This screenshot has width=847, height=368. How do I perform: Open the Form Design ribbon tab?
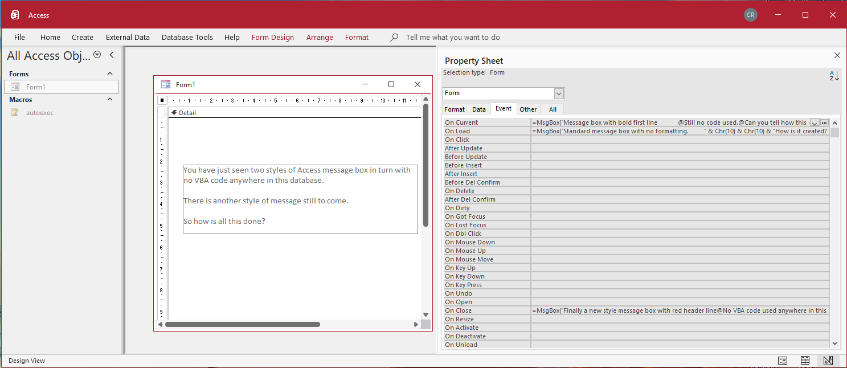[273, 38]
